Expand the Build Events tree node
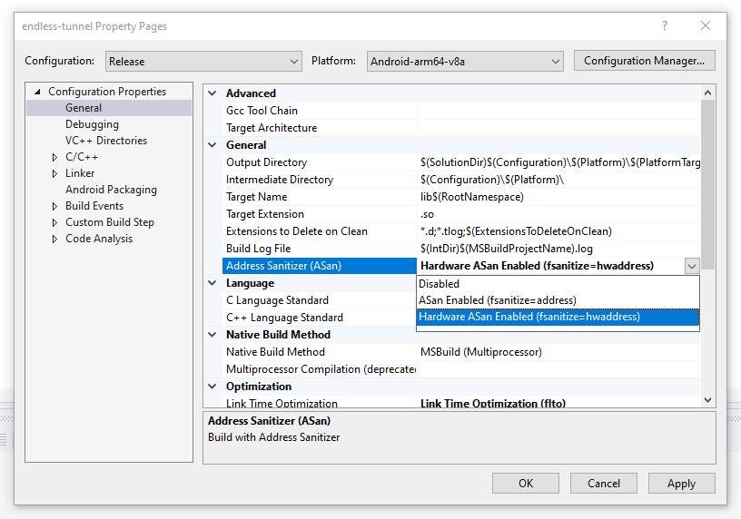741x519 pixels. coord(55,206)
